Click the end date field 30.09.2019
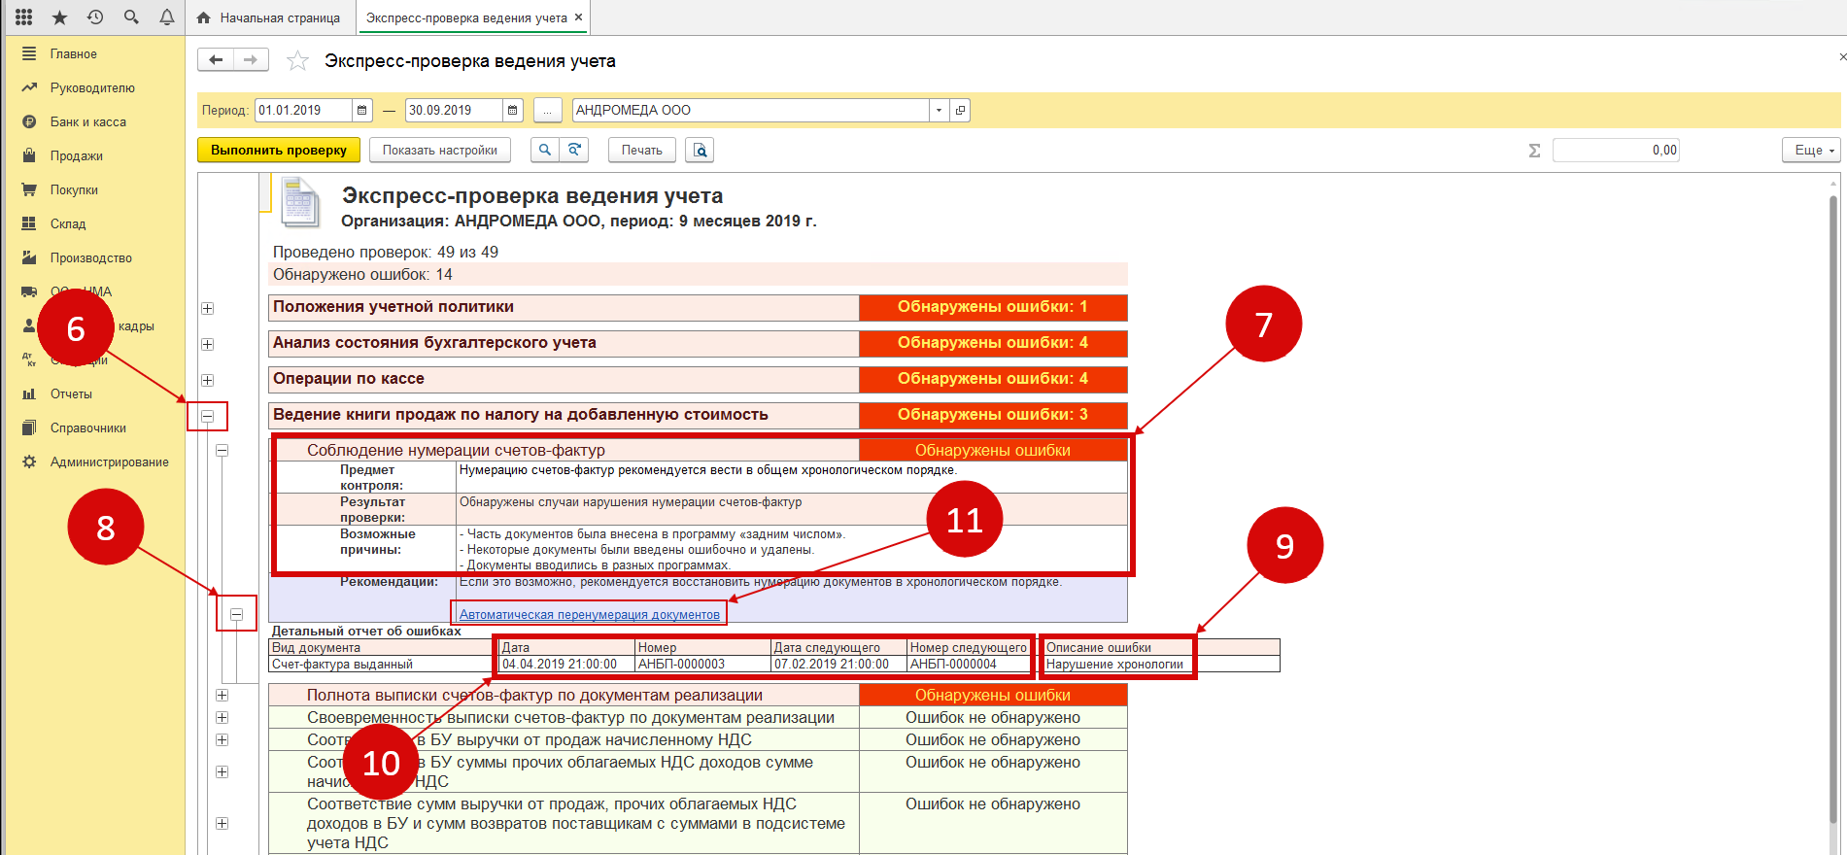The height and width of the screenshot is (855, 1847). click(x=454, y=110)
